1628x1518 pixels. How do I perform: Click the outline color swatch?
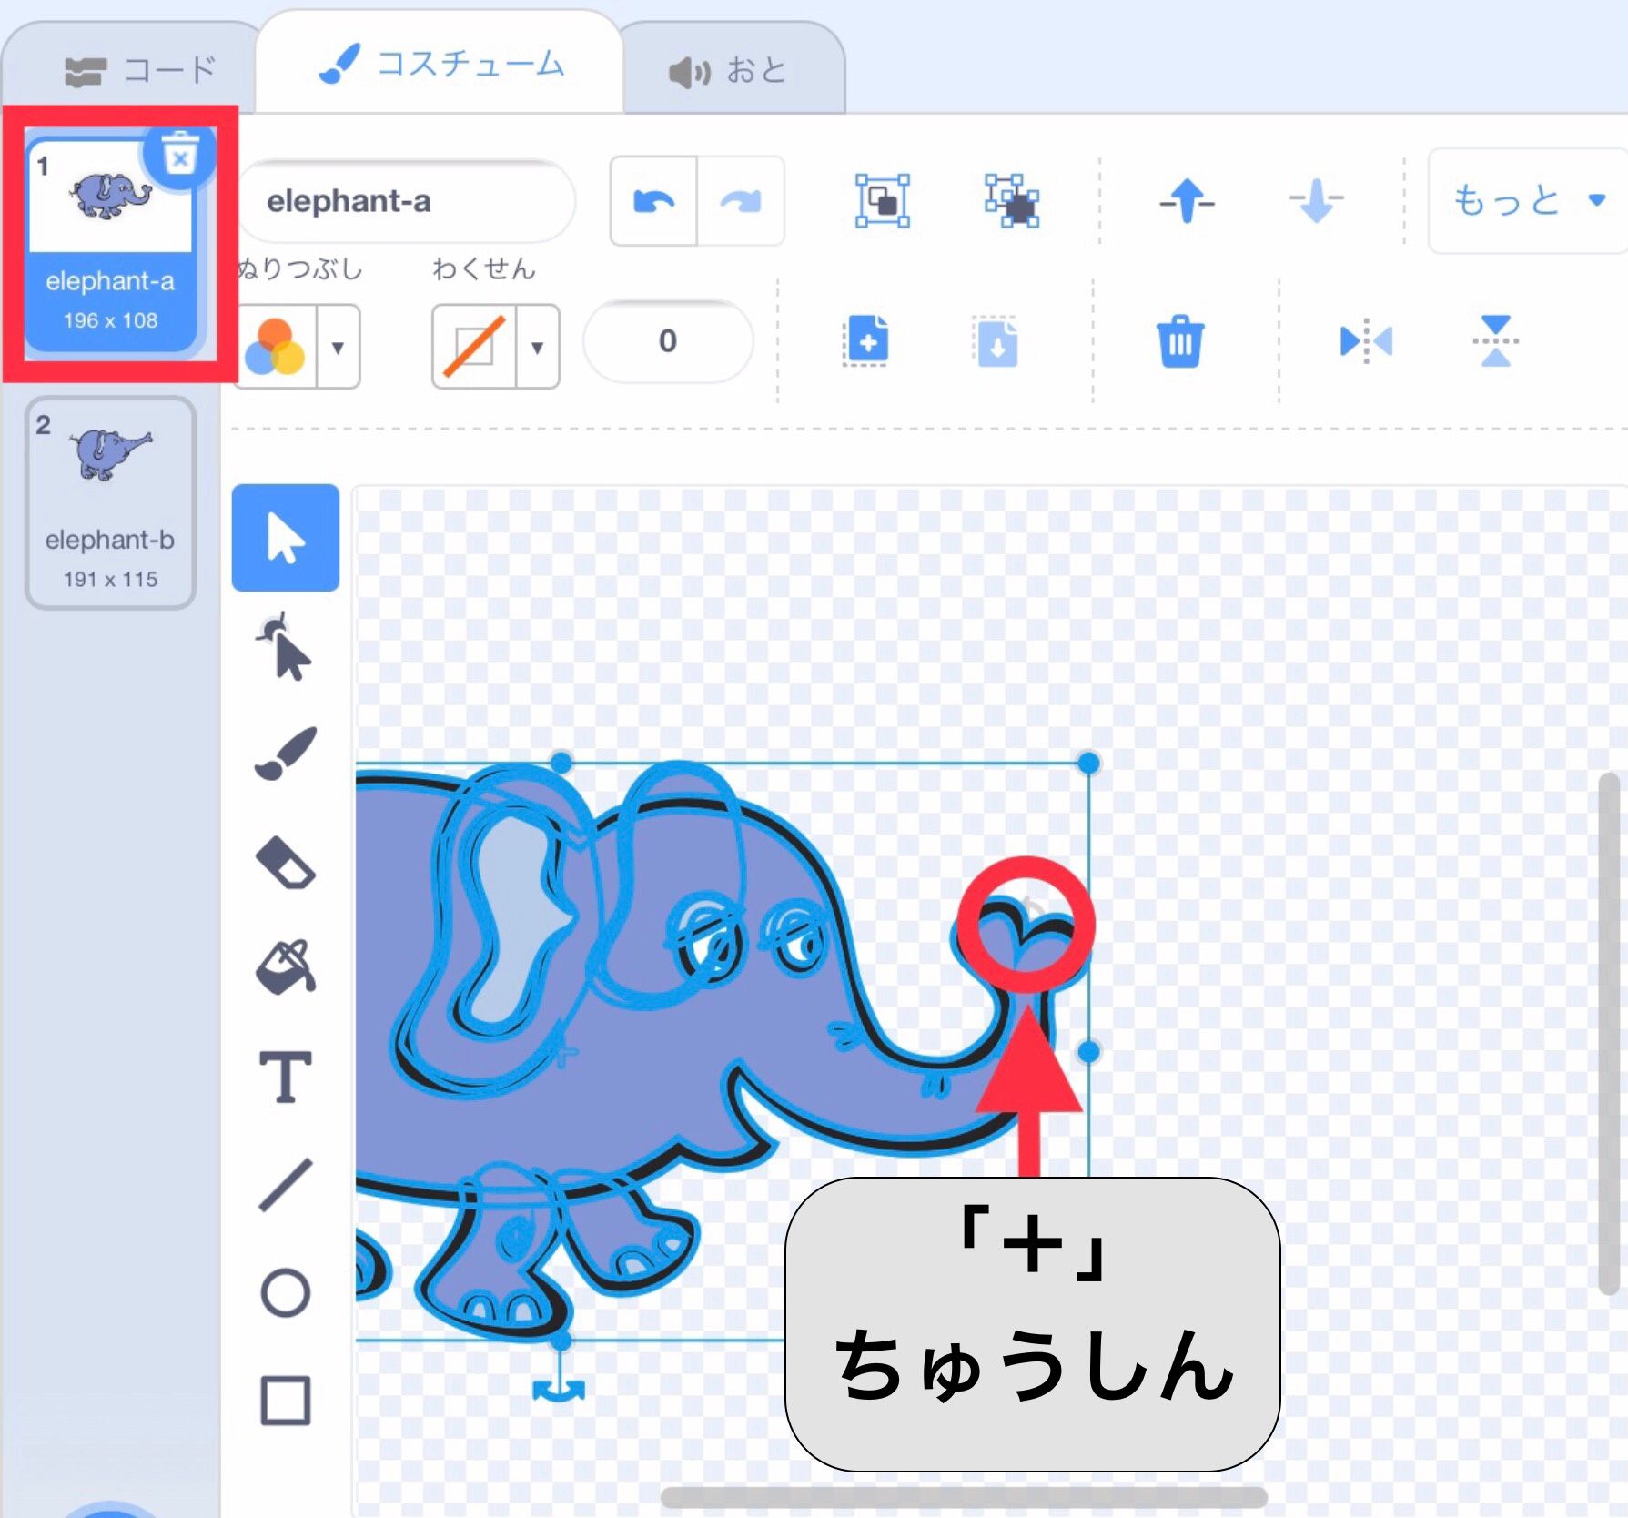click(474, 347)
